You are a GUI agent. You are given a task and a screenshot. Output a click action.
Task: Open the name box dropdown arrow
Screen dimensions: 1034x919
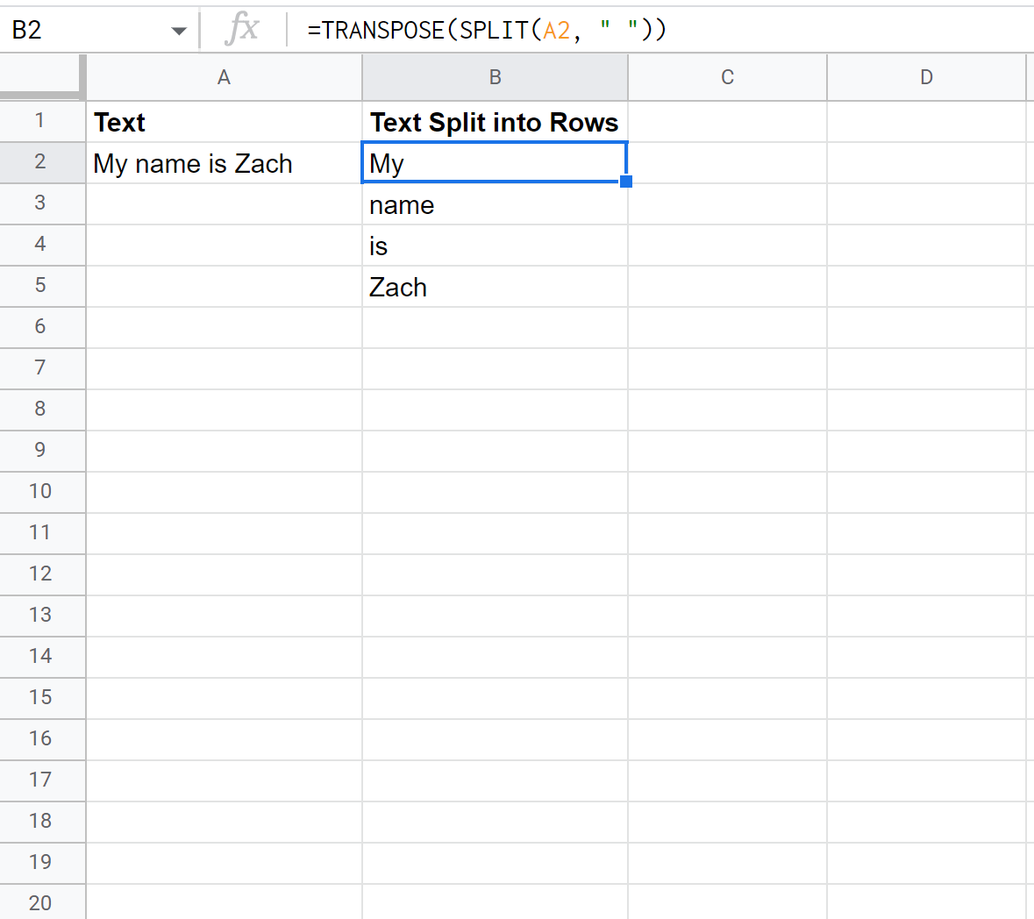coord(180,30)
